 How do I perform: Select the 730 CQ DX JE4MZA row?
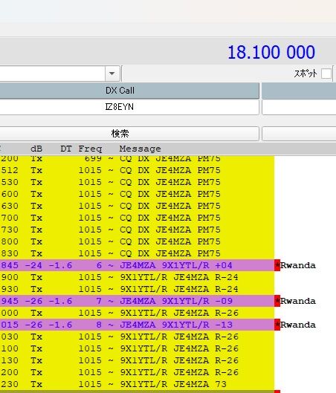138,230
